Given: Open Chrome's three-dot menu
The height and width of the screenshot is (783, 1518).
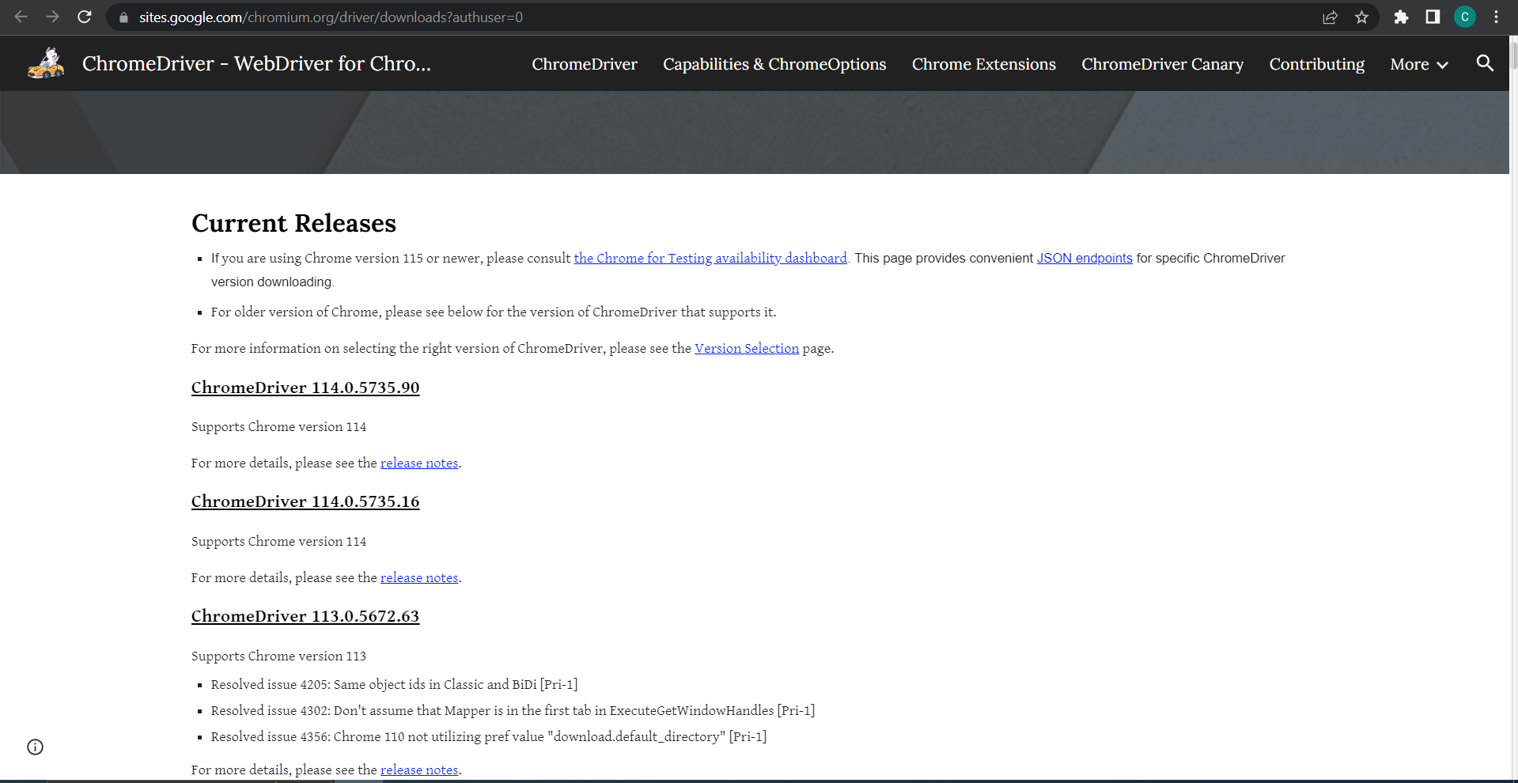Looking at the screenshot, I should (x=1497, y=17).
